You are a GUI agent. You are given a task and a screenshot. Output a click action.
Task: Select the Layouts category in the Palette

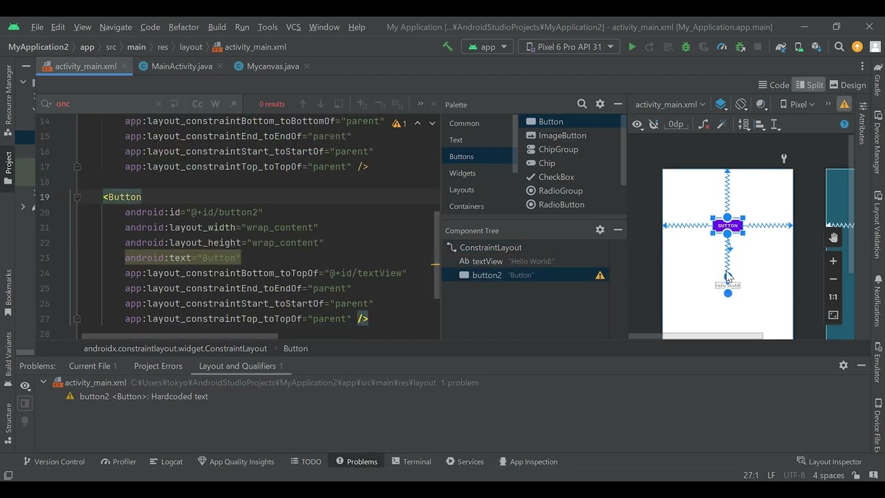462,190
